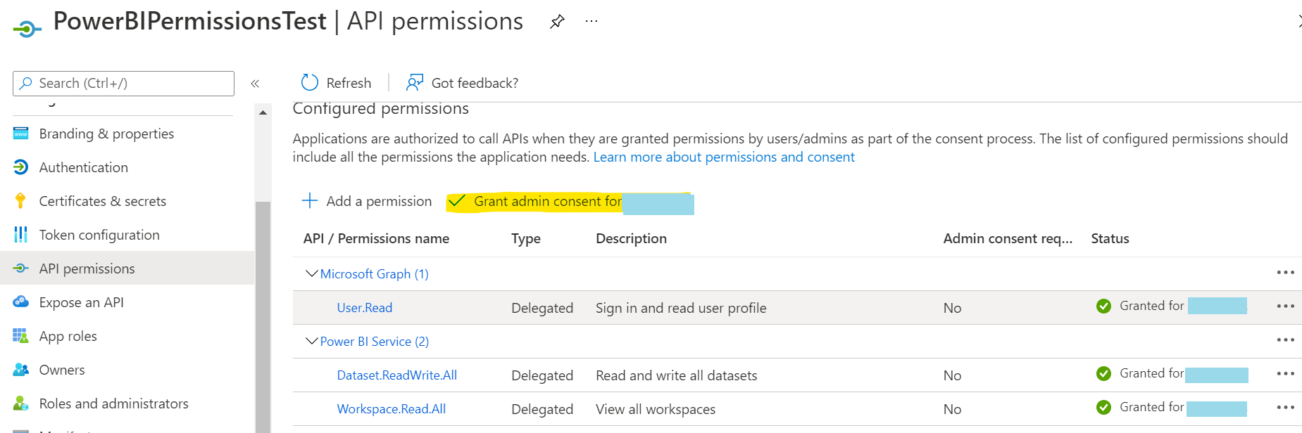Screen dimensions: 1302x433
Task: Click the Status column header
Action: (x=1110, y=238)
